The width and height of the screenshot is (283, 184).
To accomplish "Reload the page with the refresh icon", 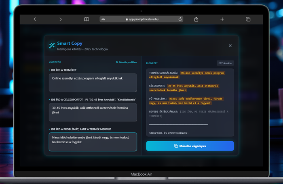I will coord(180,19).
